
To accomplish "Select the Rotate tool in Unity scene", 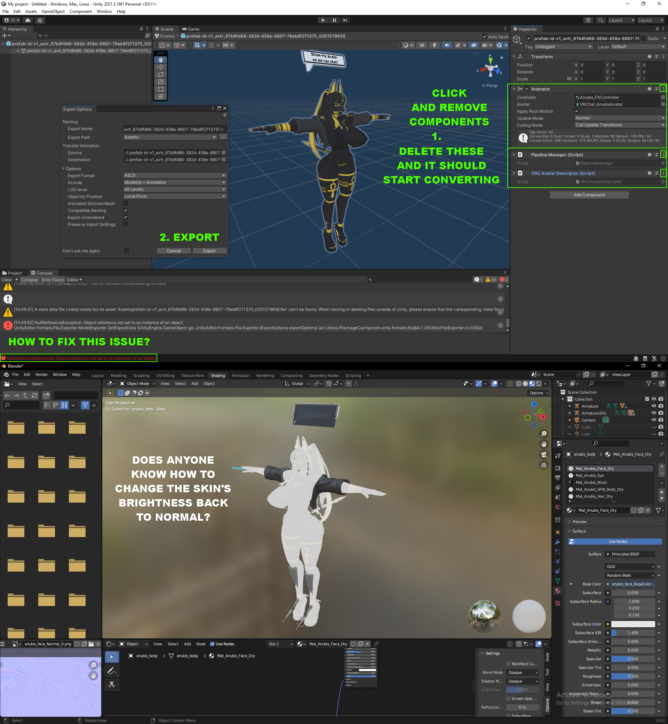I will [x=160, y=74].
